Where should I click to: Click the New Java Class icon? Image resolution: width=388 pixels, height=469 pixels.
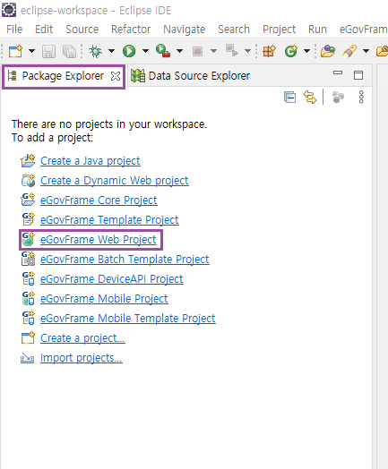[291, 51]
